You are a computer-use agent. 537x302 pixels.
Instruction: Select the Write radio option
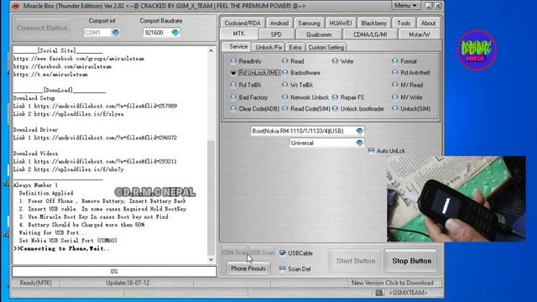tap(335, 61)
